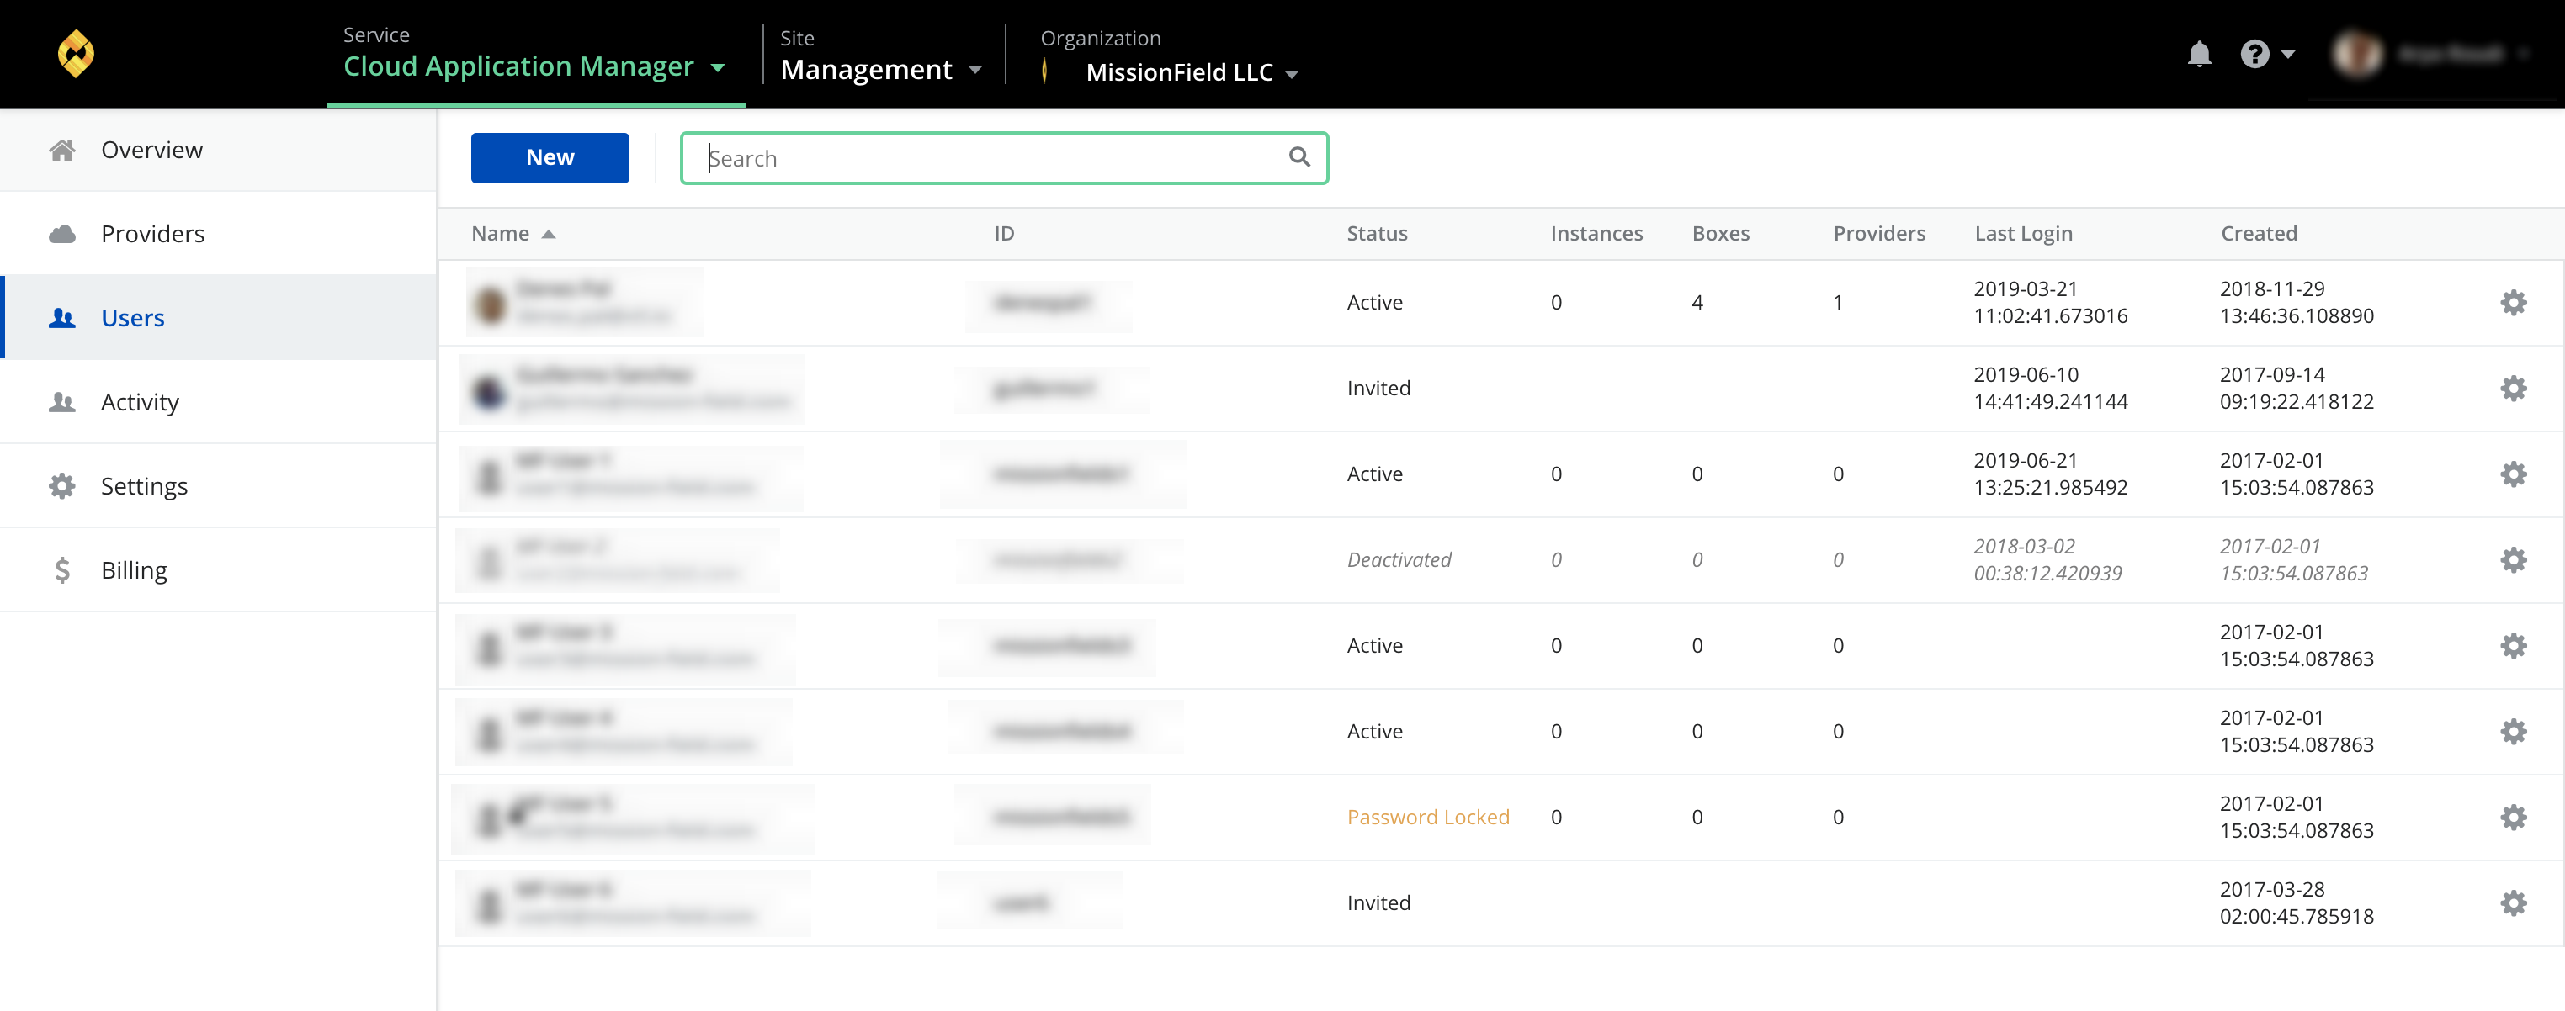Click last login 2019-06-21 13:25:21.985492
Viewport: 2565px width, 1011px height.
point(2050,474)
